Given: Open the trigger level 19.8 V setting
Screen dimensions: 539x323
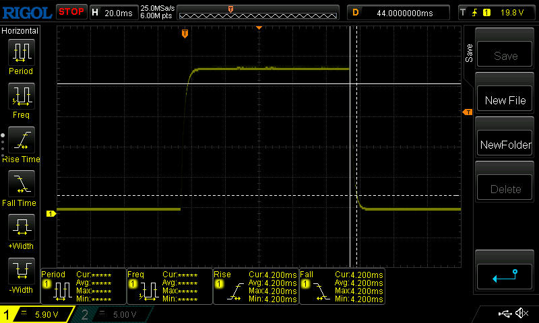Looking at the screenshot, I should click(495, 12).
